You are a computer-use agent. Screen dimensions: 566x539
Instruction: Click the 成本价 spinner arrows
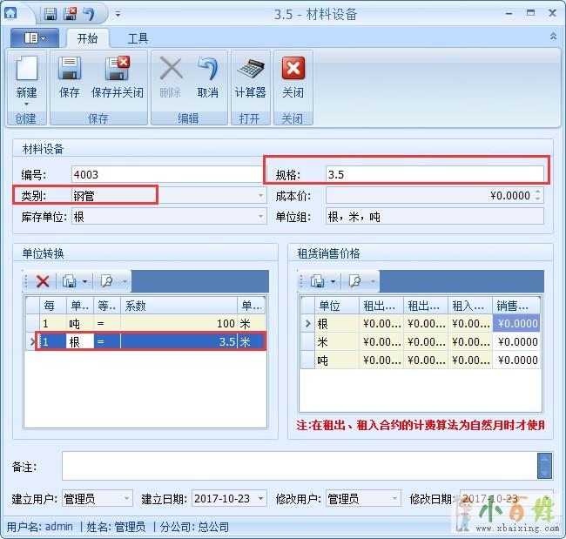(x=538, y=196)
